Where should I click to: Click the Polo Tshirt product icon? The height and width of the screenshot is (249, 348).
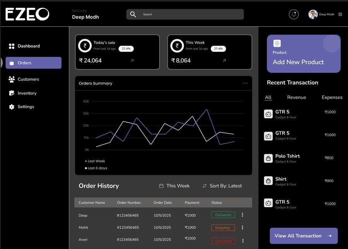pos(268,158)
